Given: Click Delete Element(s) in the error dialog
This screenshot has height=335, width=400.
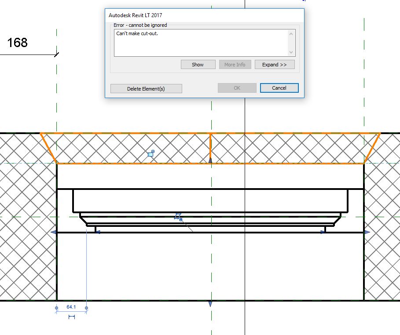Looking at the screenshot, I should coord(146,88).
